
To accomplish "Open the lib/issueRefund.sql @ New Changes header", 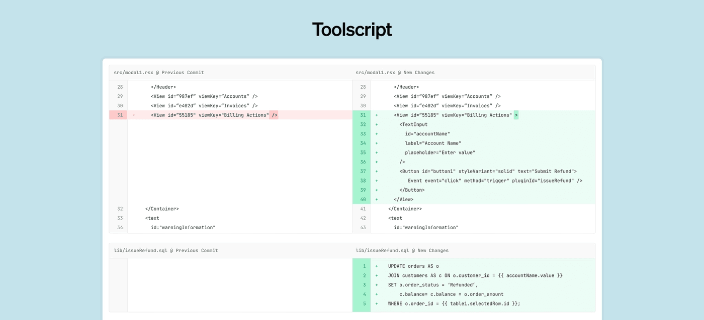I will coord(402,251).
